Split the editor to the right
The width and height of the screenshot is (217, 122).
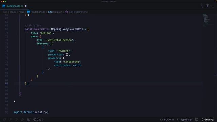pyautogui.click(x=207, y=6)
